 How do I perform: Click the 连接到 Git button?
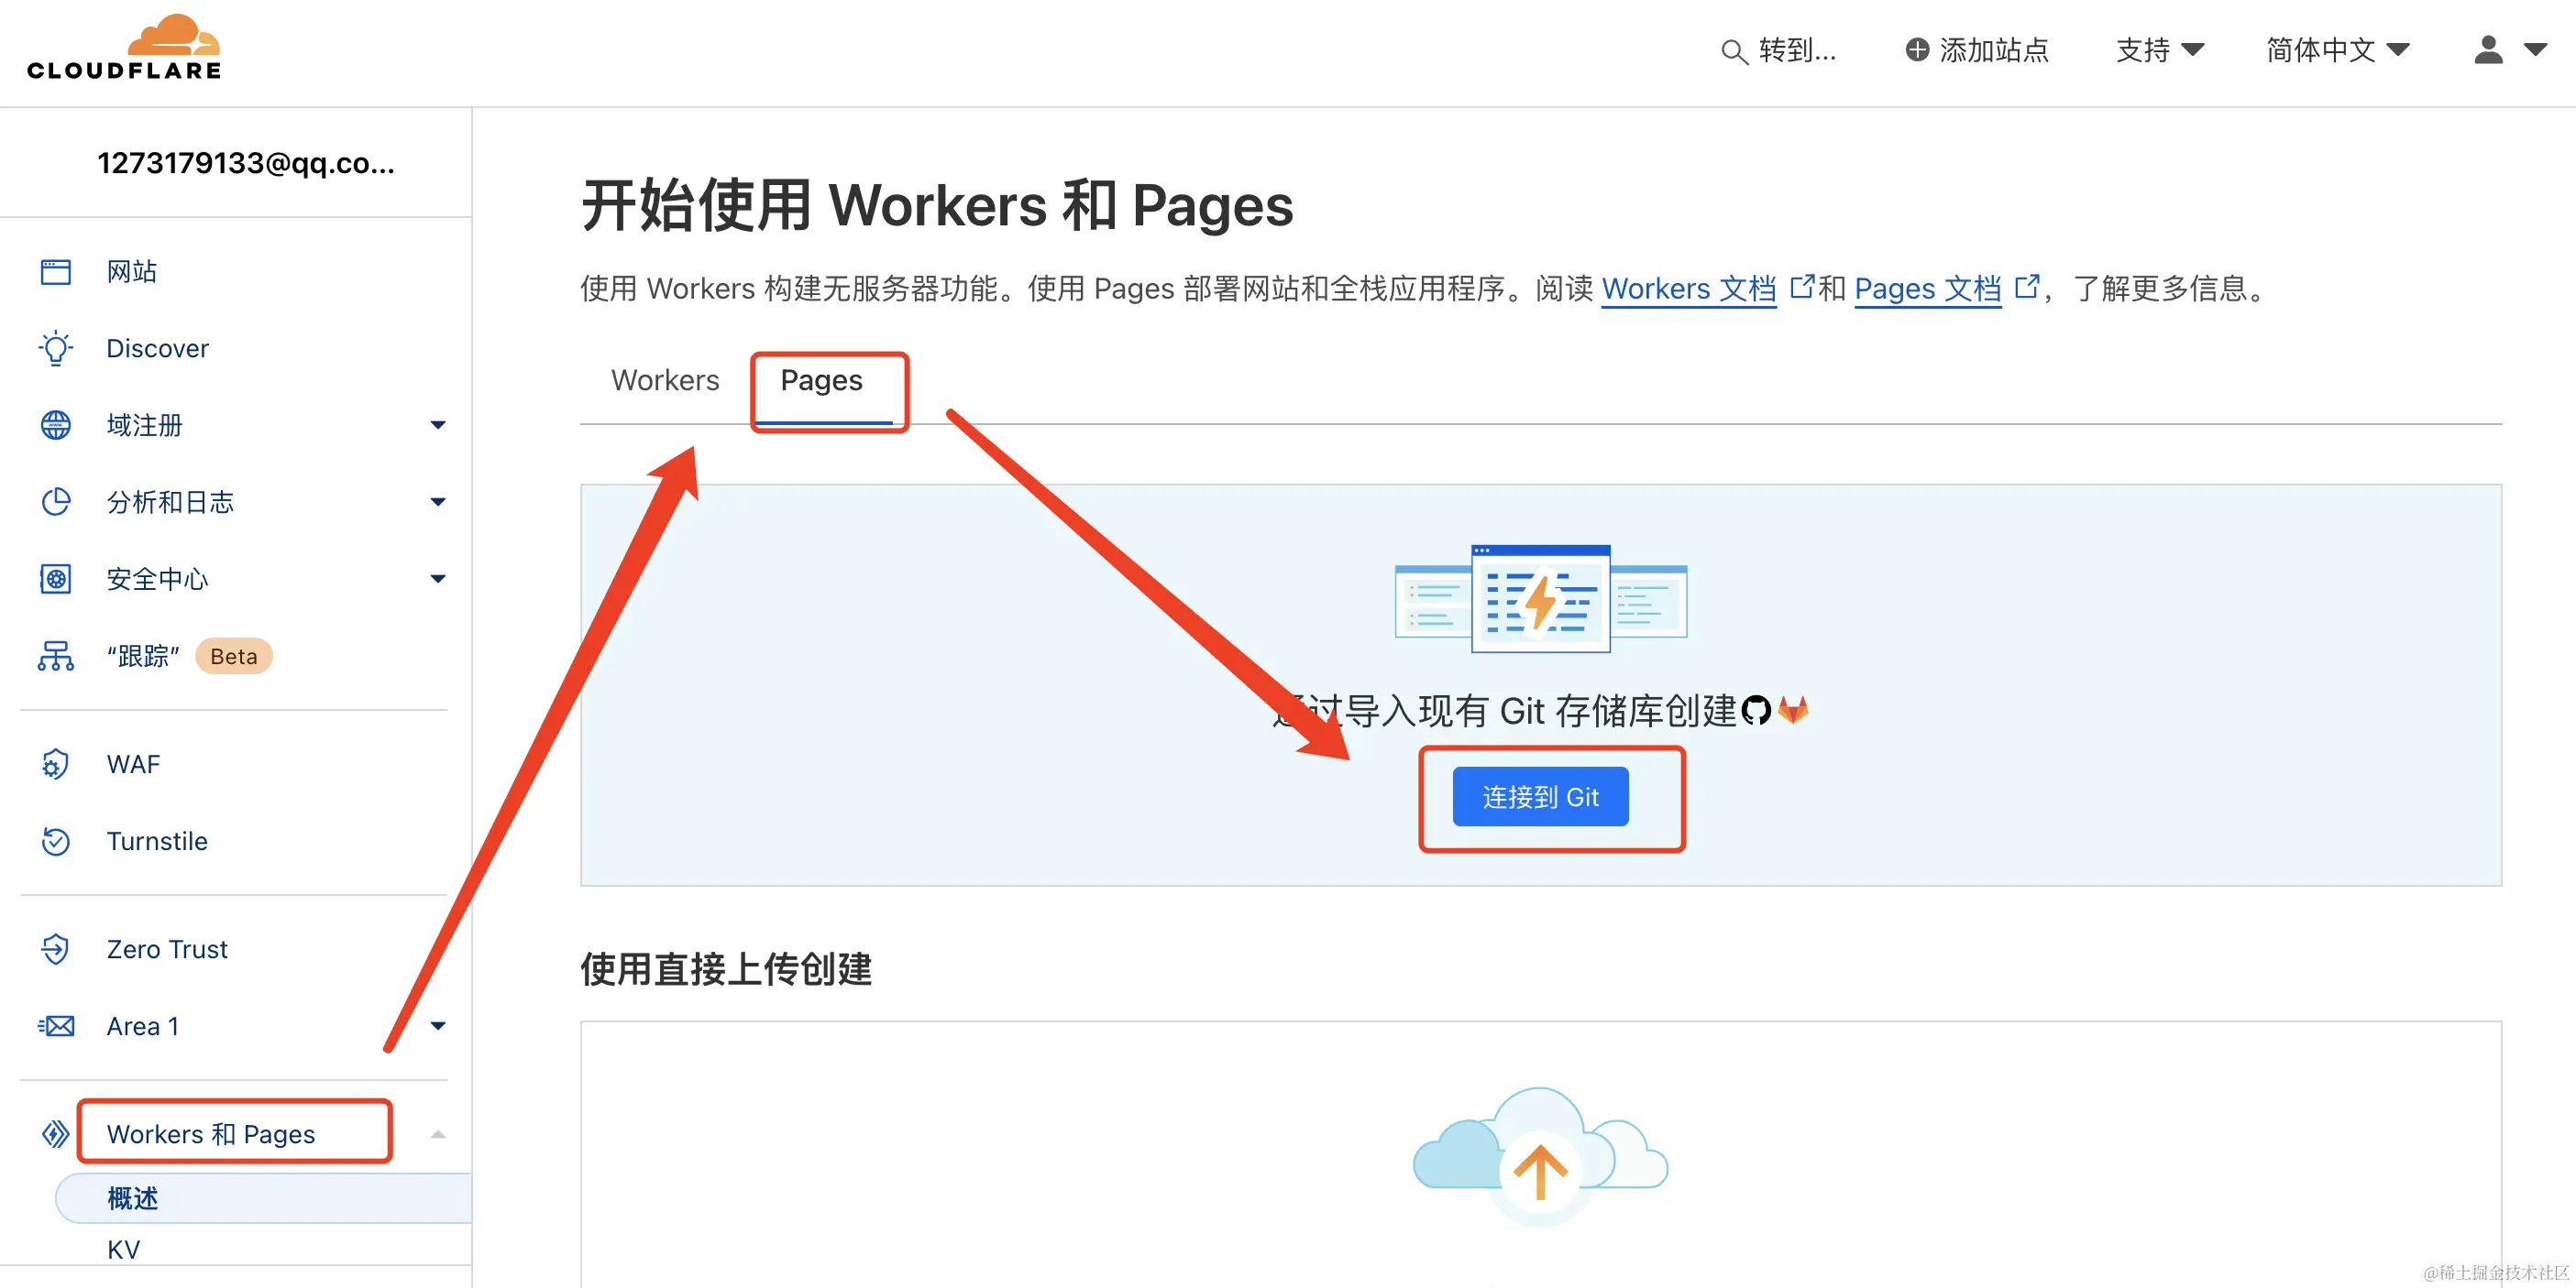pos(1540,796)
